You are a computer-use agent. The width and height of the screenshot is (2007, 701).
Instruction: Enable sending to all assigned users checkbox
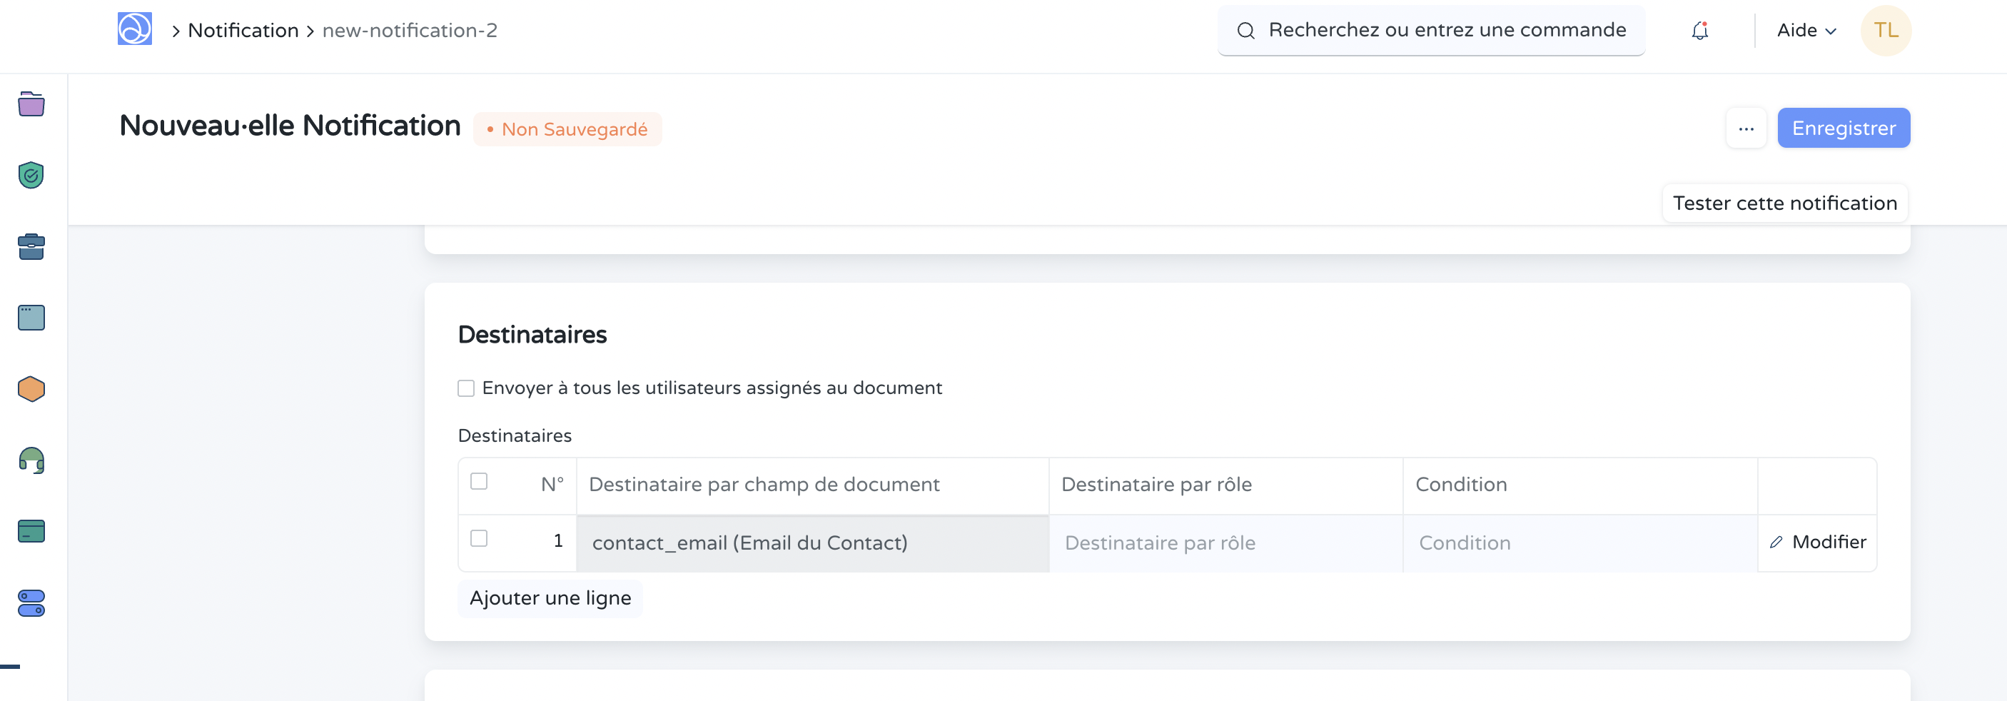[x=466, y=388]
